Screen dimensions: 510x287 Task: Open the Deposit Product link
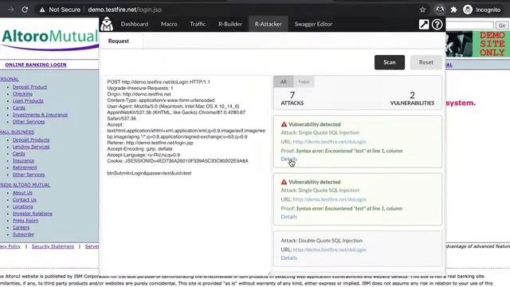[29, 87]
